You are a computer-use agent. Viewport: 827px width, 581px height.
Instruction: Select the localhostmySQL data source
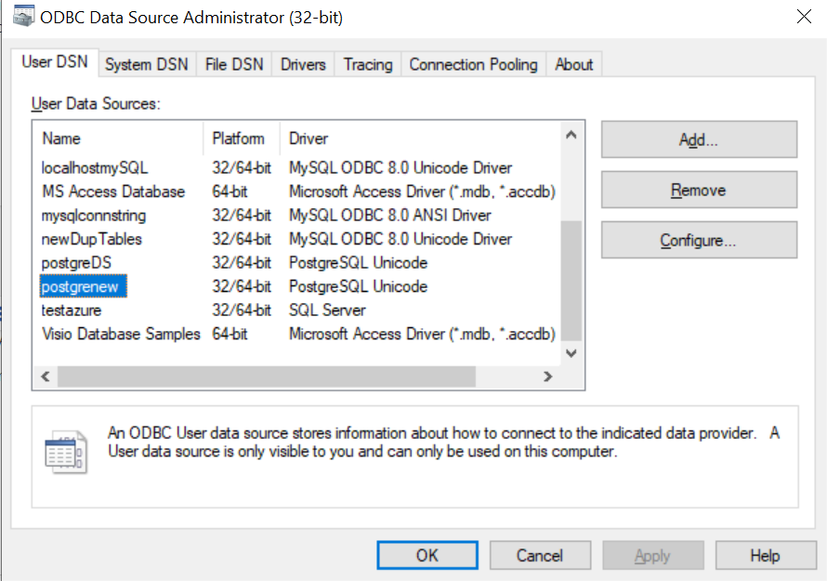(95, 168)
